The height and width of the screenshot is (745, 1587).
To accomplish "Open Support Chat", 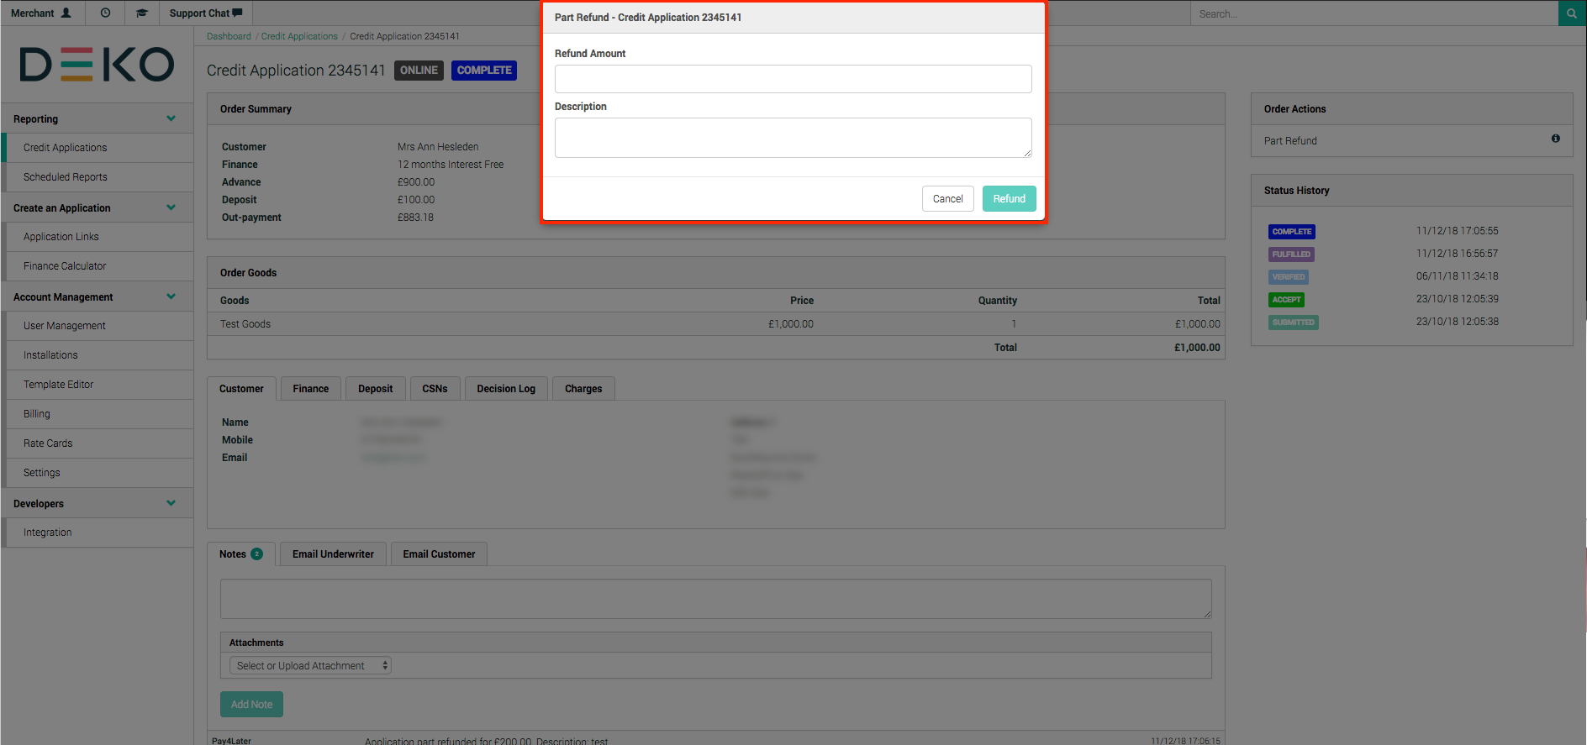I will click(x=206, y=13).
